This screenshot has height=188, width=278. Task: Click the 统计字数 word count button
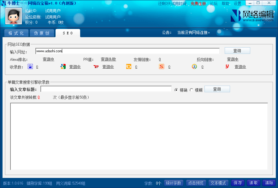click(174, 183)
